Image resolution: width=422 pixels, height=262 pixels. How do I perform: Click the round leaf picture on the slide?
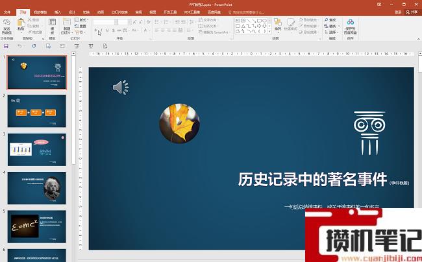[x=179, y=123]
